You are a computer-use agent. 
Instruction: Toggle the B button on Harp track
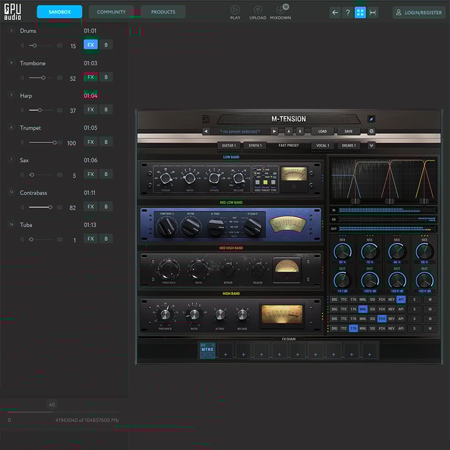pyautogui.click(x=106, y=110)
